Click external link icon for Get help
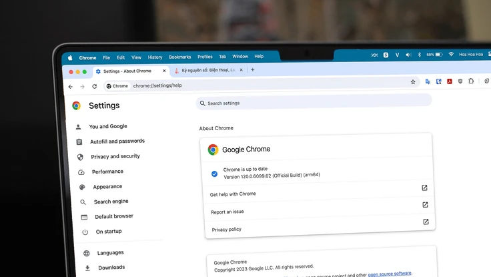The height and width of the screenshot is (277, 491). (424, 188)
